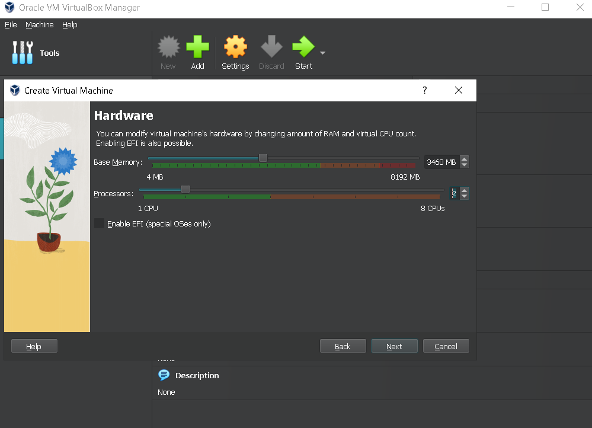Click the Tools icon in the sidebar

click(x=23, y=53)
